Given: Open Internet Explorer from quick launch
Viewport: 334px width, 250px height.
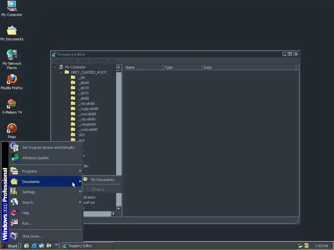Looking at the screenshot, I should [x=34, y=246].
